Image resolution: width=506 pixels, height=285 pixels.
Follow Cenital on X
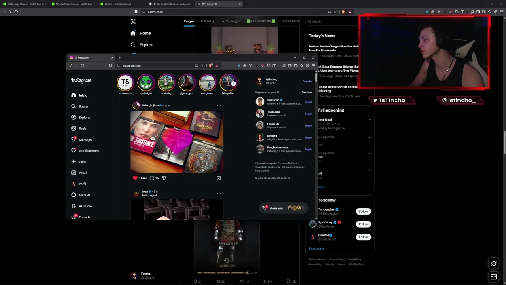click(x=363, y=237)
